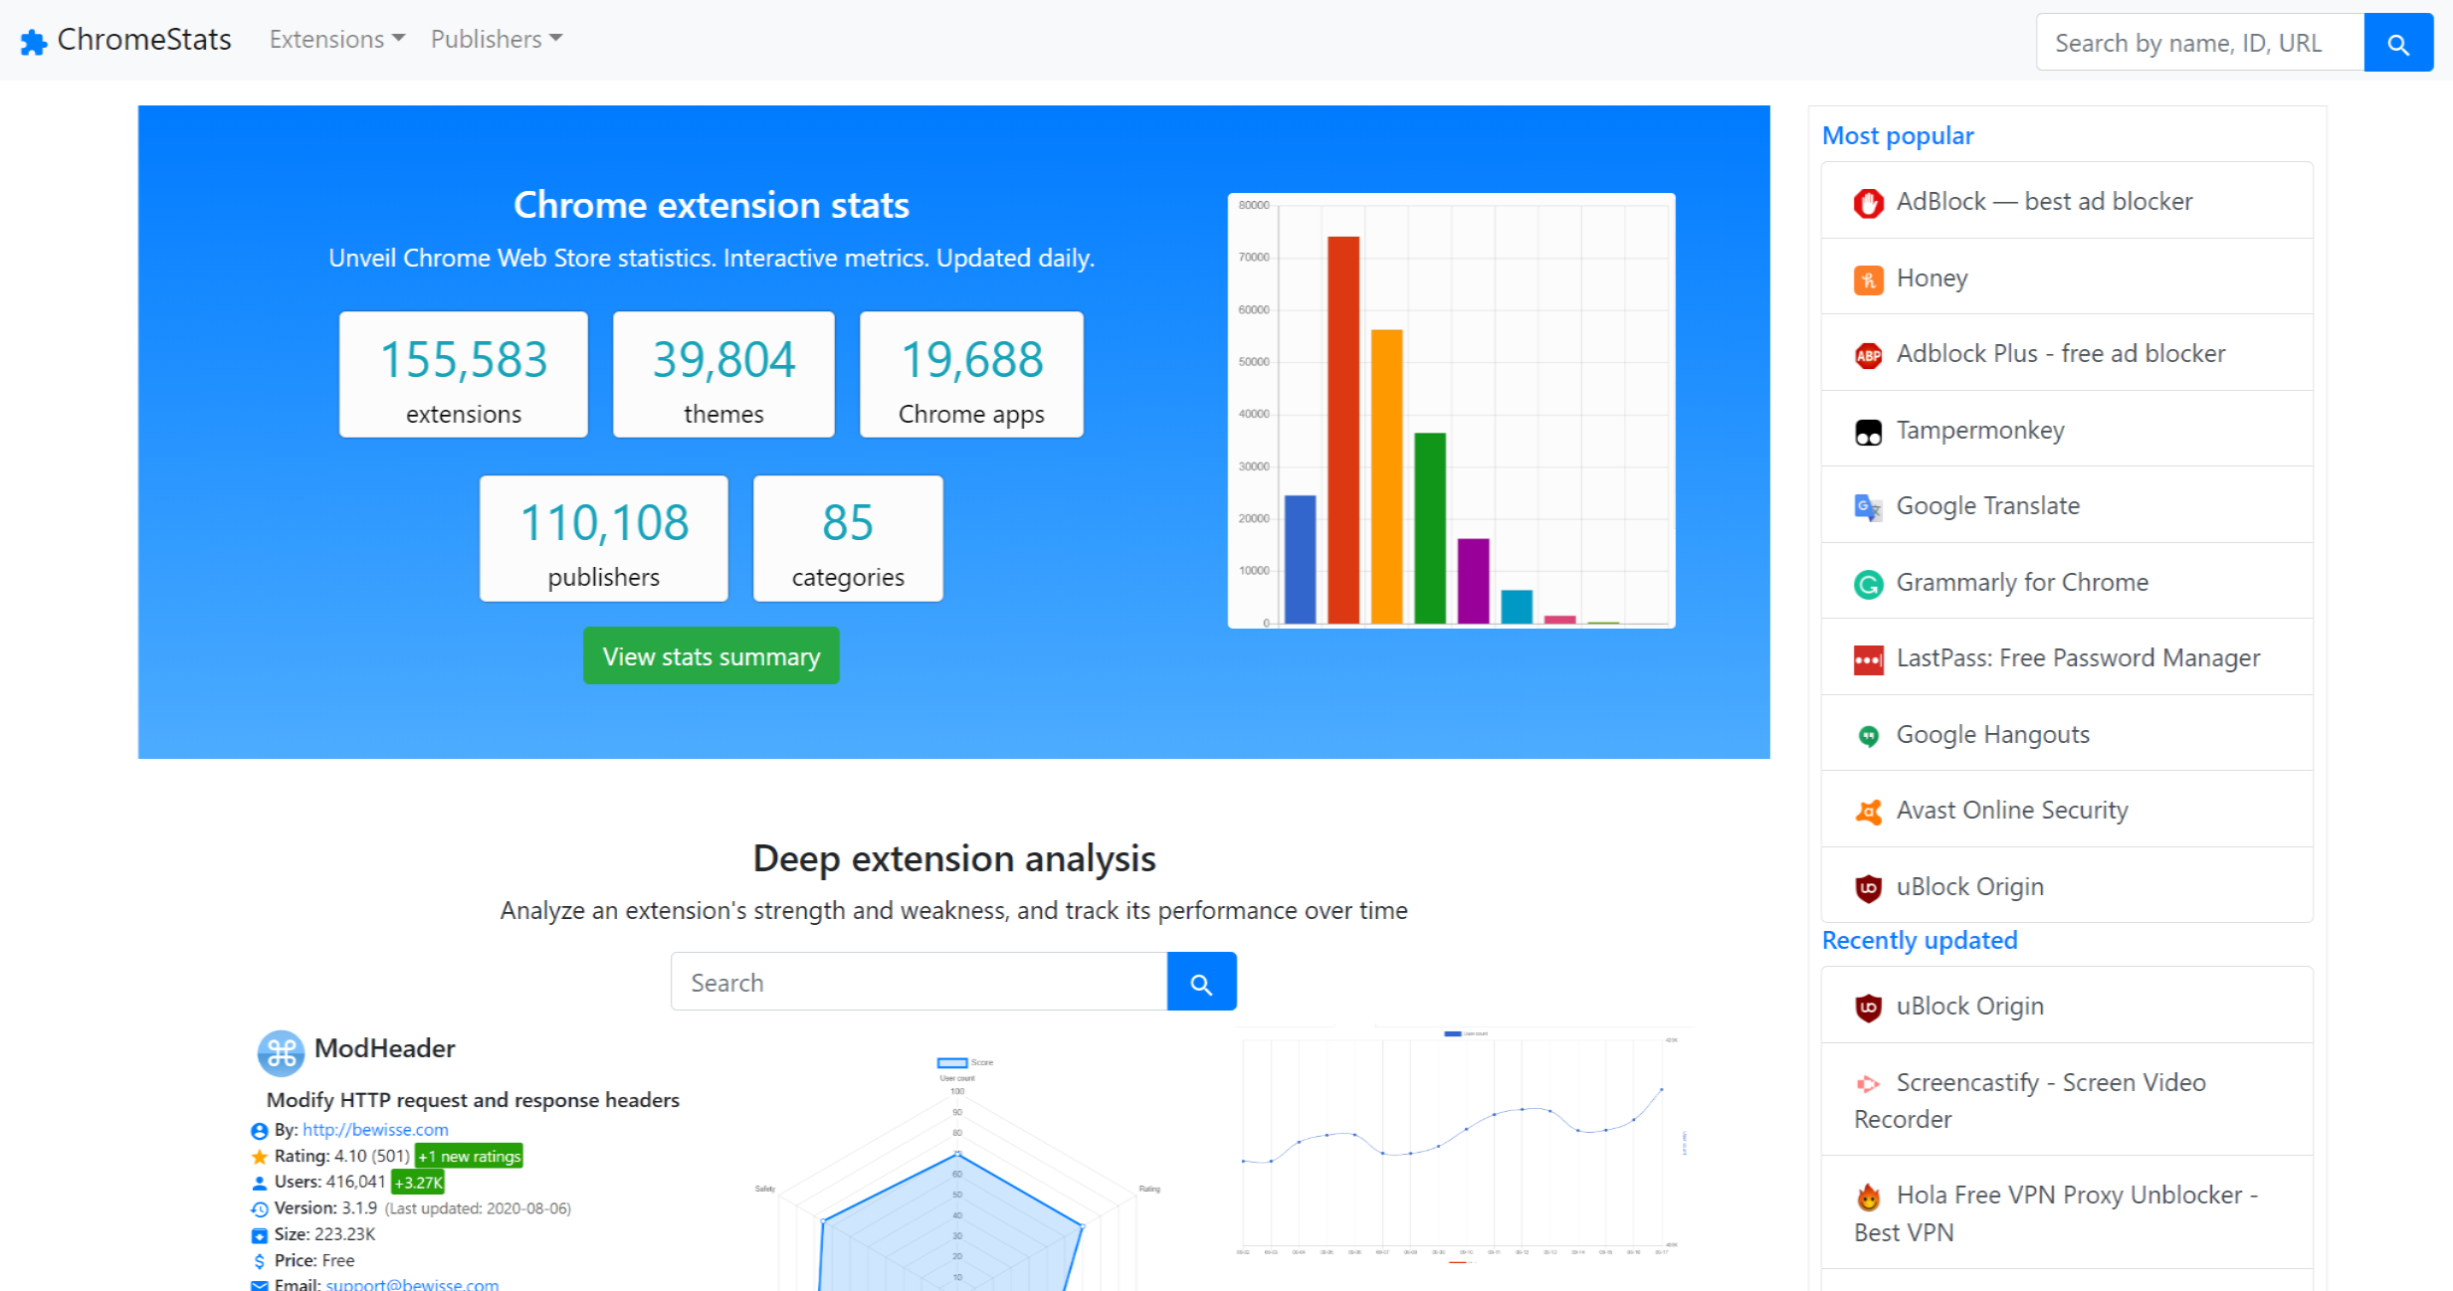Image resolution: width=2453 pixels, height=1291 pixels.
Task: Open the Extensions dropdown menu
Action: point(336,40)
